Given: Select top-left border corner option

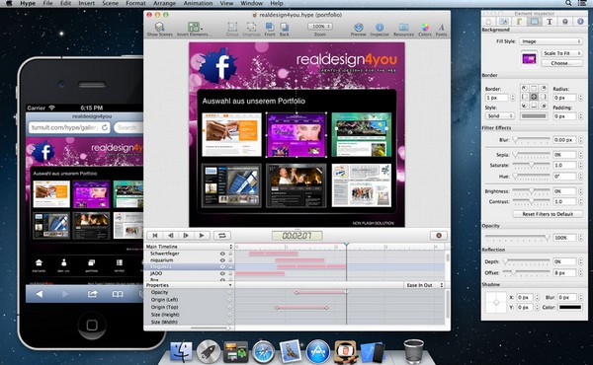Looking at the screenshot, I should [x=524, y=88].
